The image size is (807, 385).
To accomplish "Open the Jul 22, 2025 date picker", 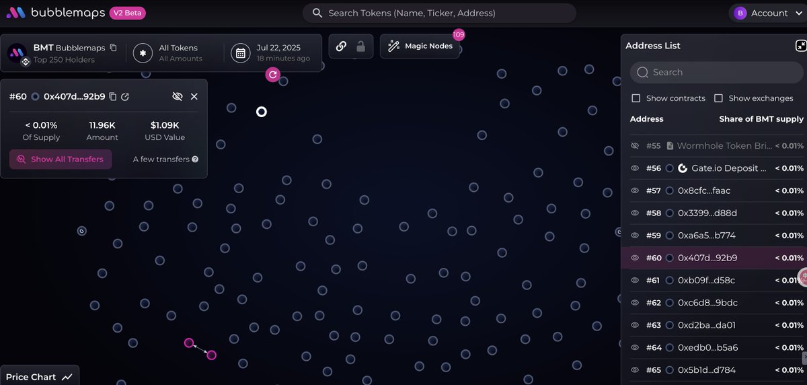I will tap(274, 53).
